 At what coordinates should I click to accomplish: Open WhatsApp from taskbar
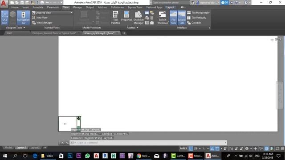pyautogui.click(x=87, y=156)
